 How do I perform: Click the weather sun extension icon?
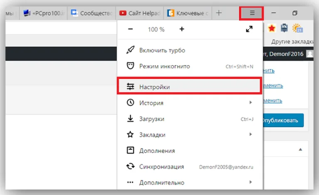pyautogui.click(x=297, y=28)
